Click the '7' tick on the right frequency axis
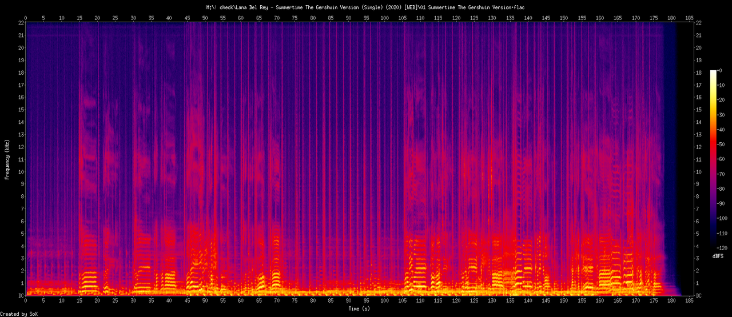The width and height of the screenshot is (732, 317). coord(697,209)
